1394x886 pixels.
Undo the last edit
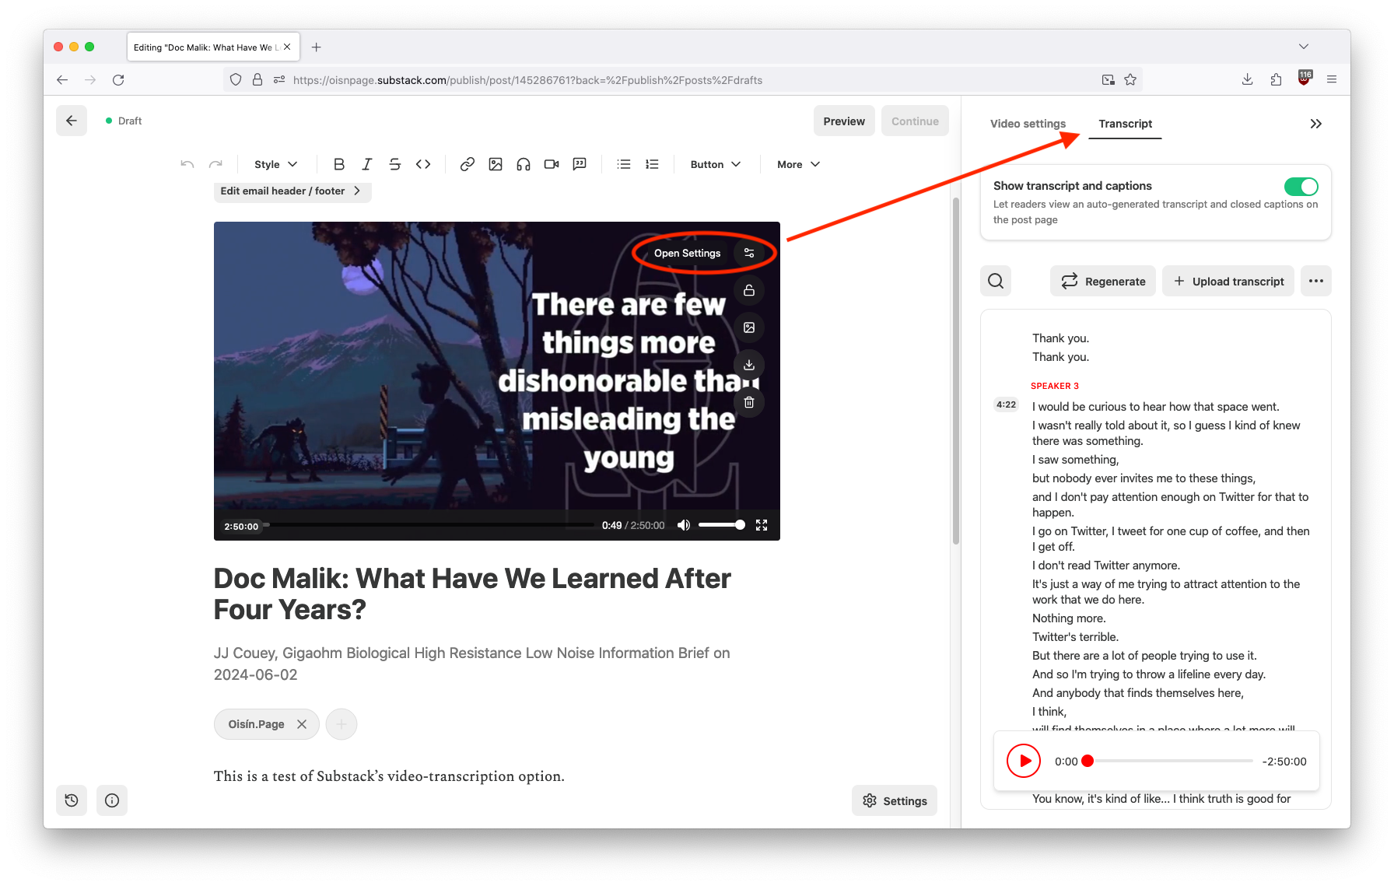click(x=187, y=164)
